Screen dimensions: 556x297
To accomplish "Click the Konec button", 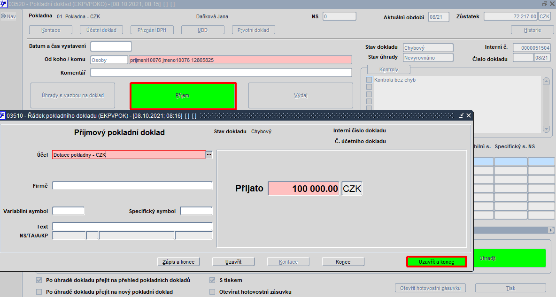I will (343, 261).
